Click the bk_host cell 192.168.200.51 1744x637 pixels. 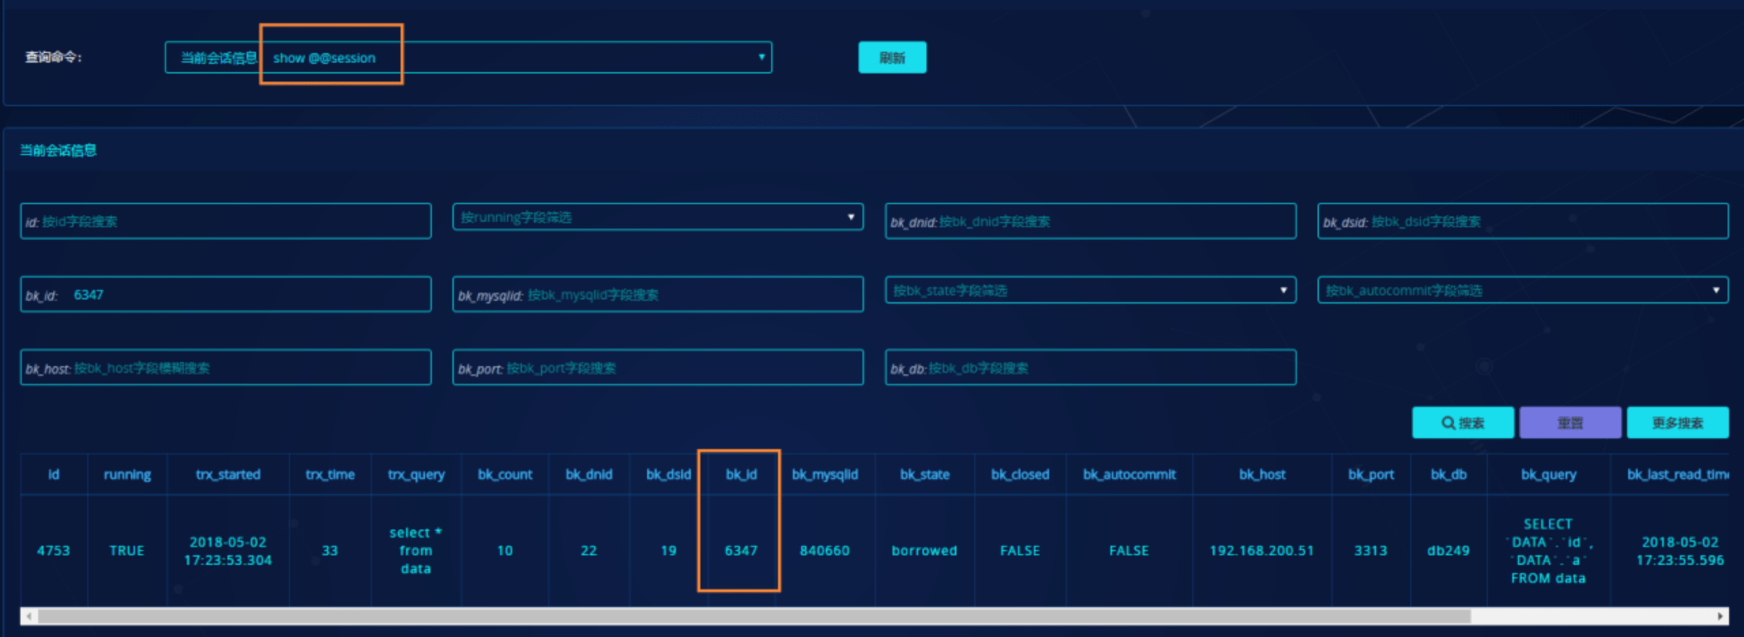pos(1262,551)
